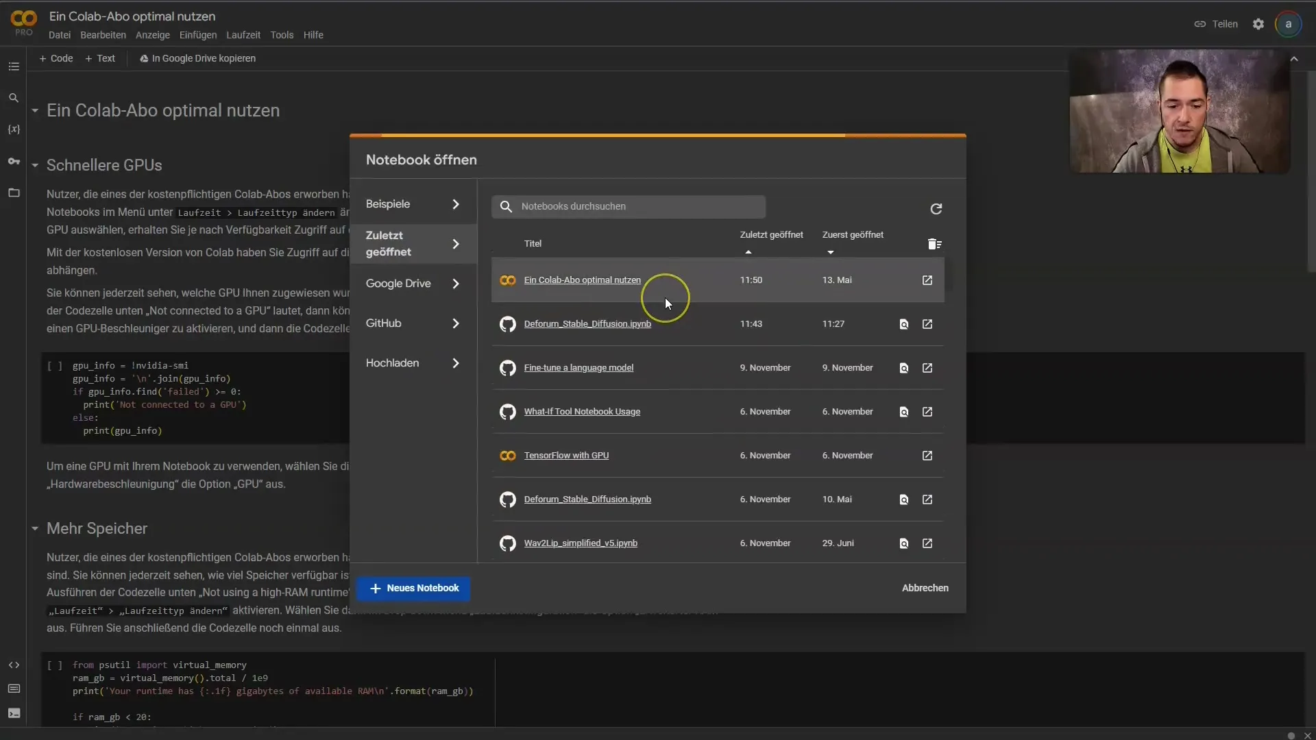The height and width of the screenshot is (740, 1316).
Task: Click Abbrechen to close dialog
Action: (925, 588)
